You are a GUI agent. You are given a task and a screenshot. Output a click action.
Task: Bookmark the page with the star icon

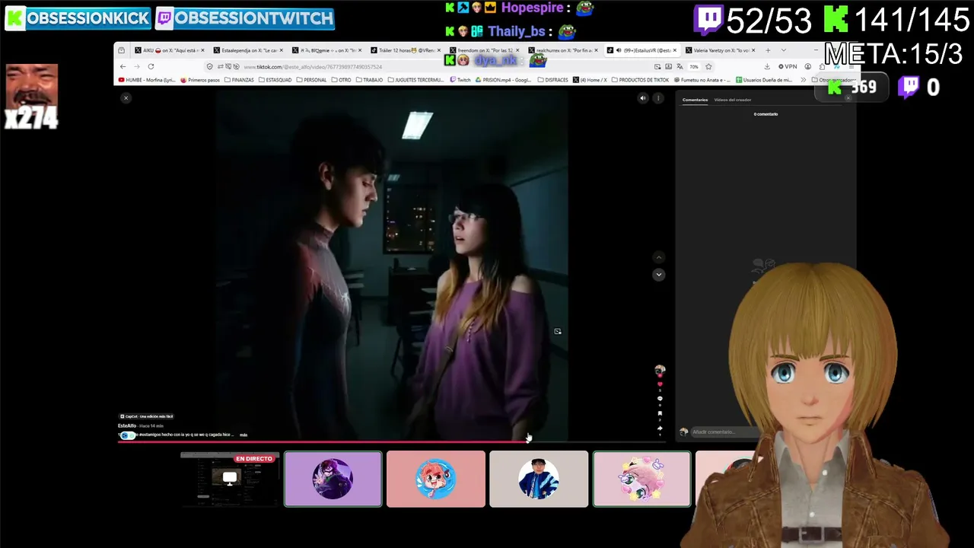click(x=708, y=66)
